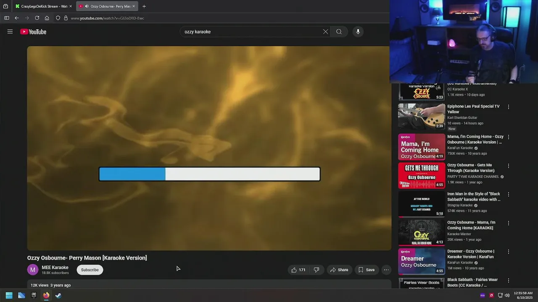This screenshot has width=538, height=302.
Task: Click the browser Back arrow
Action: coord(17,18)
